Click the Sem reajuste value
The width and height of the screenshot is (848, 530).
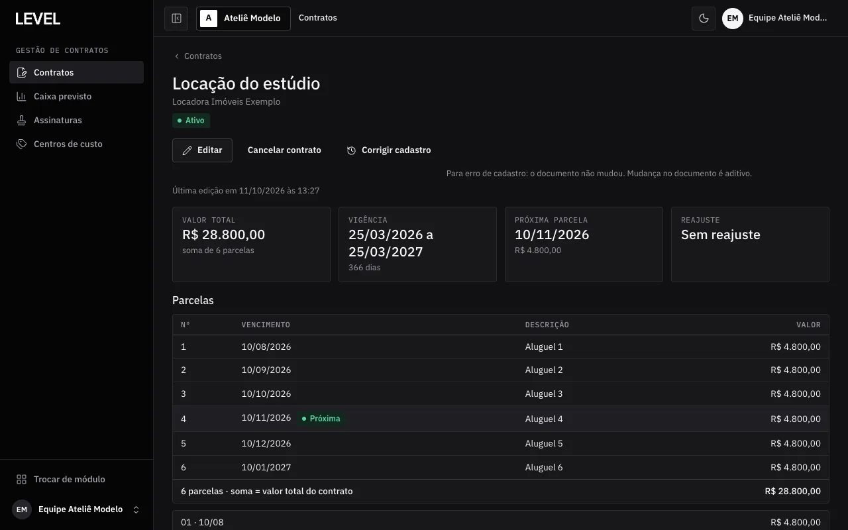[x=721, y=235]
